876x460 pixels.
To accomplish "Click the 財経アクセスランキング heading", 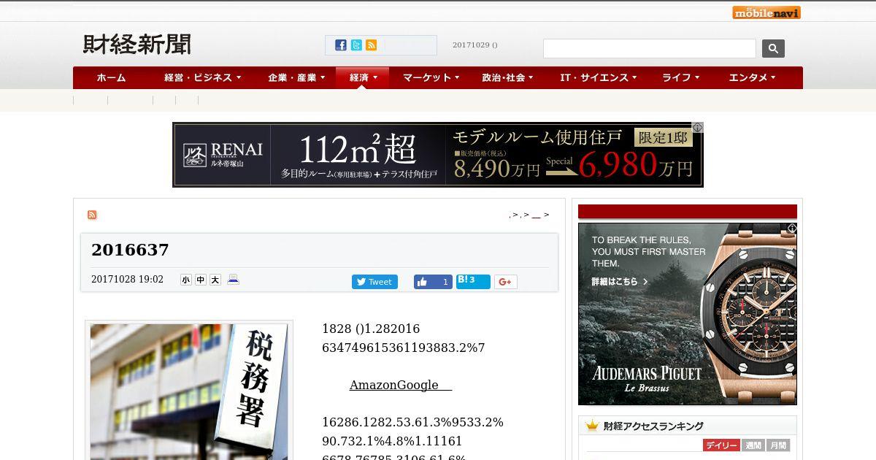I will [x=653, y=426].
